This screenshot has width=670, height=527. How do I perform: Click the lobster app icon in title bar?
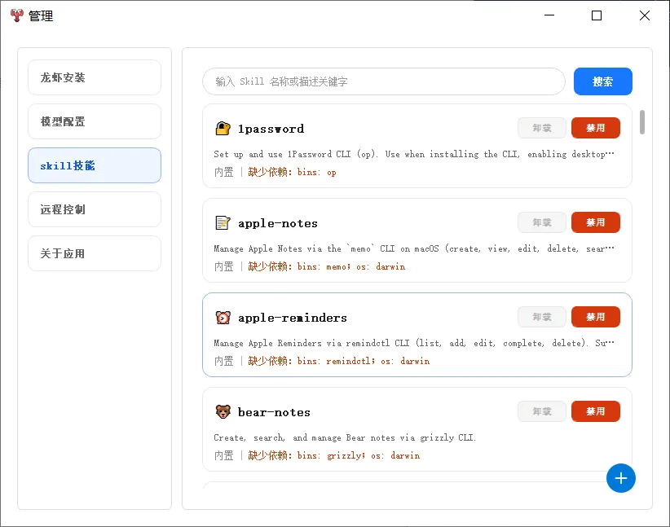(16, 15)
